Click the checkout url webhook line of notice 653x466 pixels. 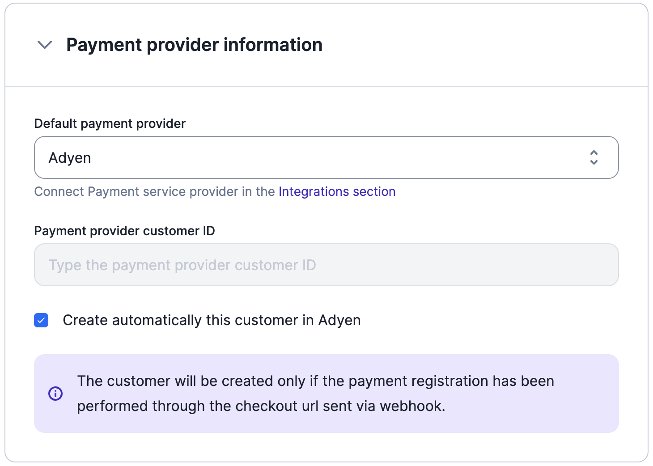pos(261,406)
